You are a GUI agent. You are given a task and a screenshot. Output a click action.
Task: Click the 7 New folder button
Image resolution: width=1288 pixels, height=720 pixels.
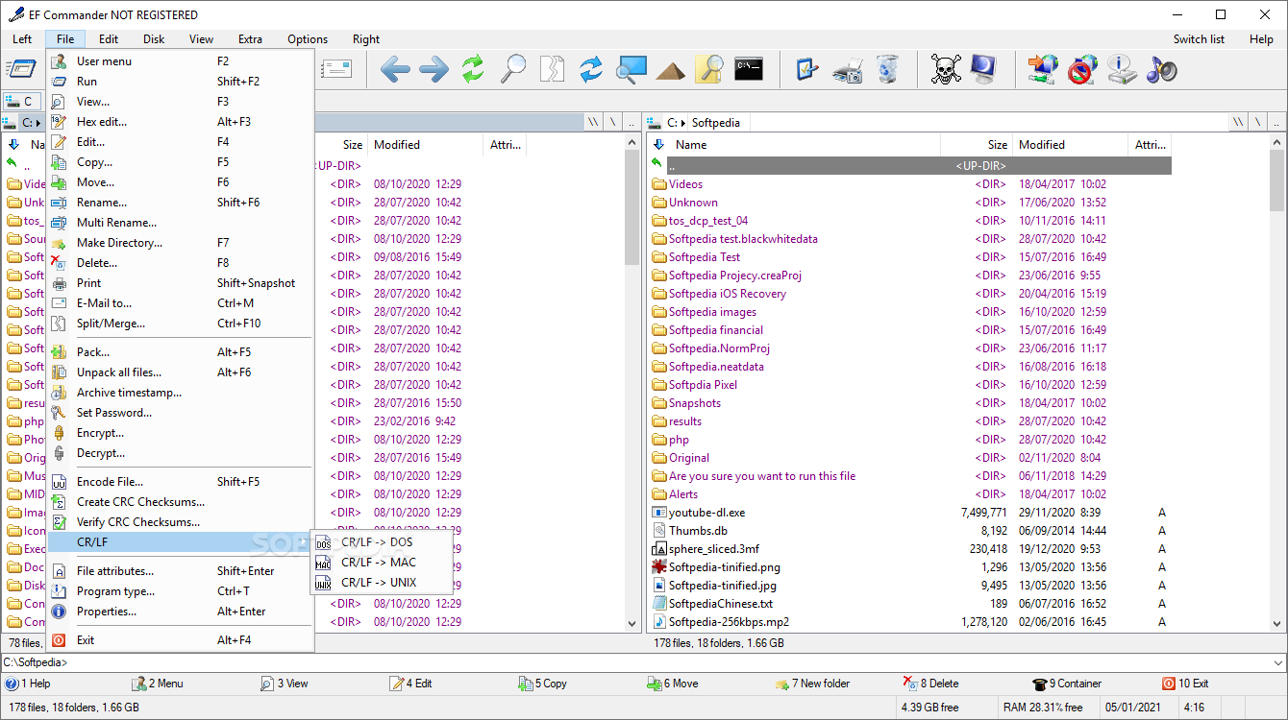tap(812, 684)
